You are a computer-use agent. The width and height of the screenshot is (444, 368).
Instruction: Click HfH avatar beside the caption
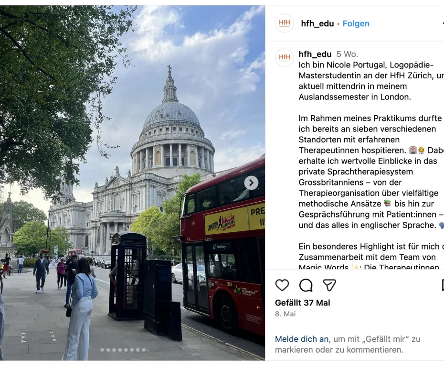coord(284,57)
